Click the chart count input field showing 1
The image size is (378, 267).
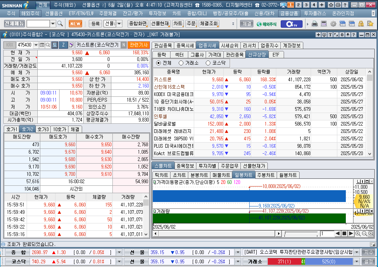click(x=327, y=233)
